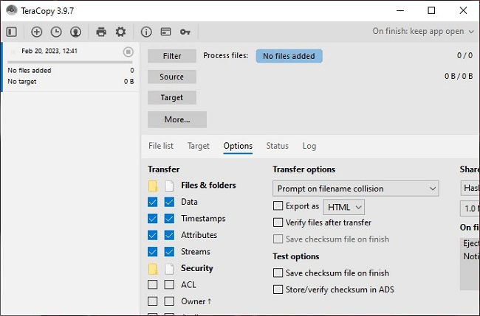Toggle the side panel icon in toolbar
Screen dimensions: 480x316
click(12, 32)
